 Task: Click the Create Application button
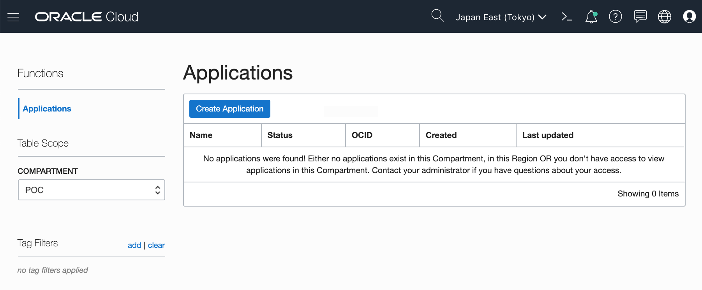pos(229,109)
